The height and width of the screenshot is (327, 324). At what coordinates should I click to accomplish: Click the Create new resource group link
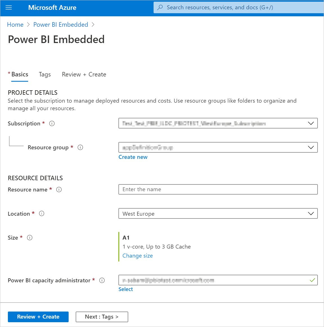click(133, 157)
